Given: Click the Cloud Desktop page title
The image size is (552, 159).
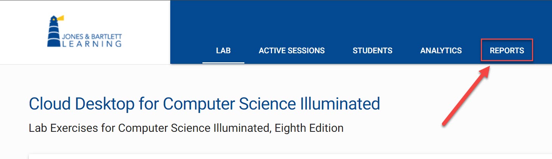Looking at the screenshot, I should pos(204,103).
